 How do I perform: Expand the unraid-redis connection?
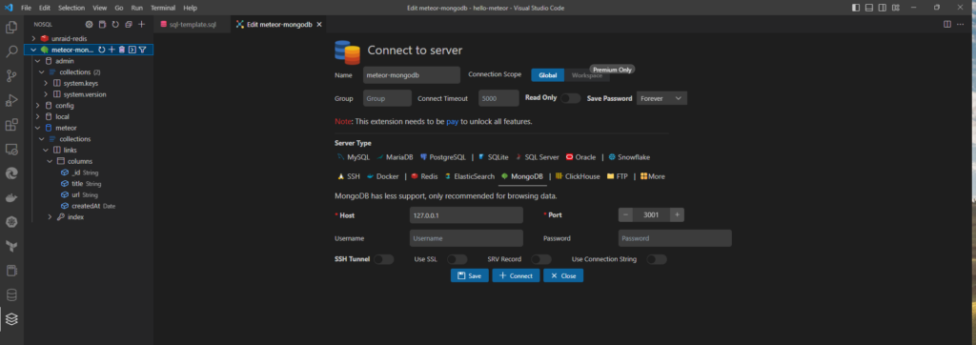33,39
